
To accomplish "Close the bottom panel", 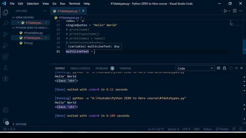I will [241, 68].
